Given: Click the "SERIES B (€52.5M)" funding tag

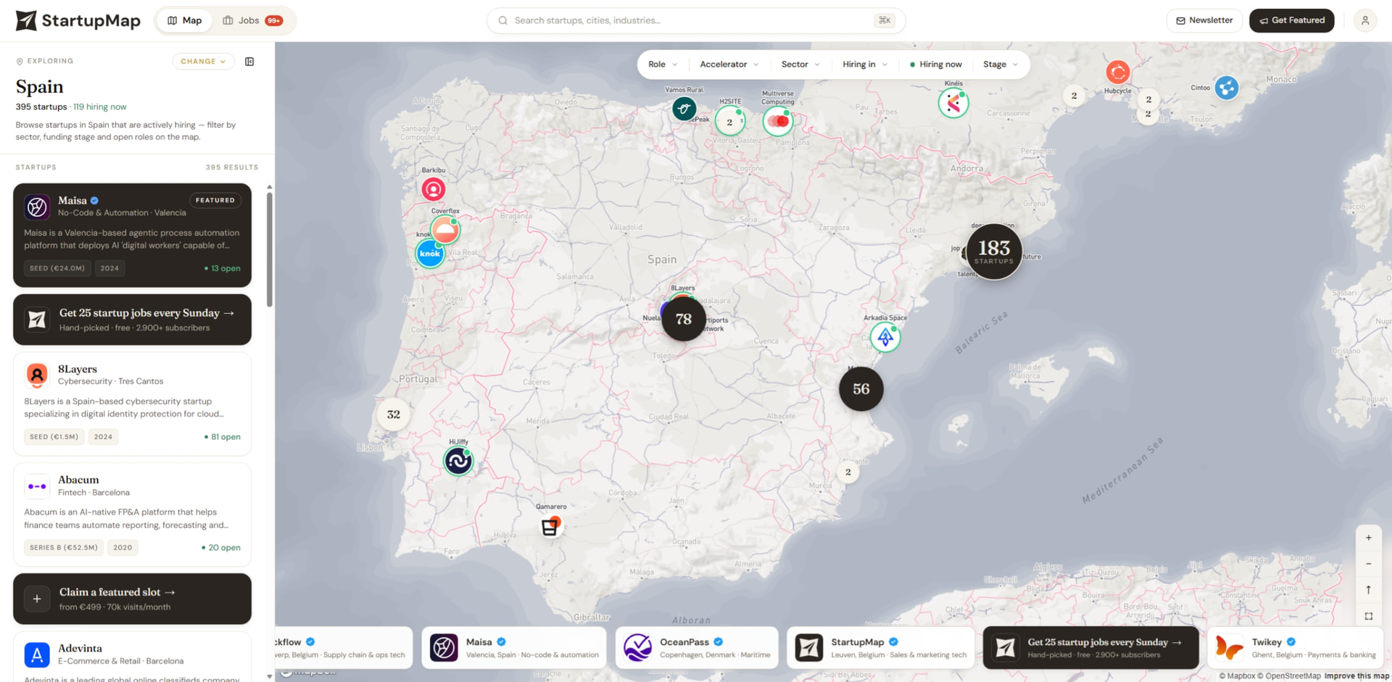Looking at the screenshot, I should [x=64, y=548].
